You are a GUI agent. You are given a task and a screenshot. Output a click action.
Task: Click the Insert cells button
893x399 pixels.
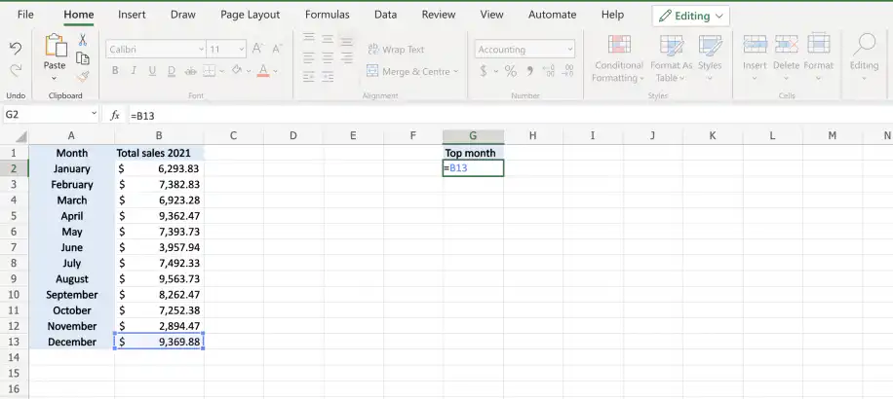[x=755, y=58]
